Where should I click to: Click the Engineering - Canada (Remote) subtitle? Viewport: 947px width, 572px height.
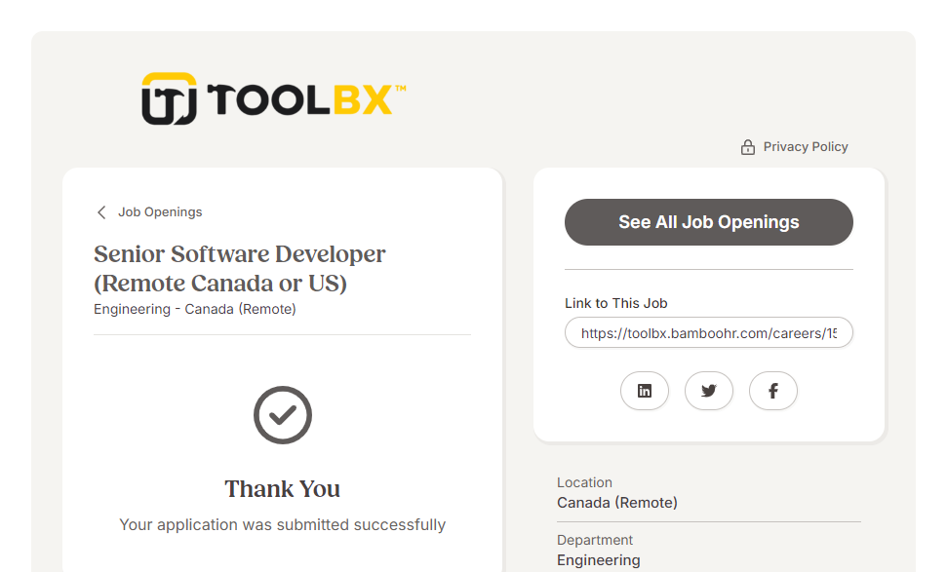coord(195,310)
